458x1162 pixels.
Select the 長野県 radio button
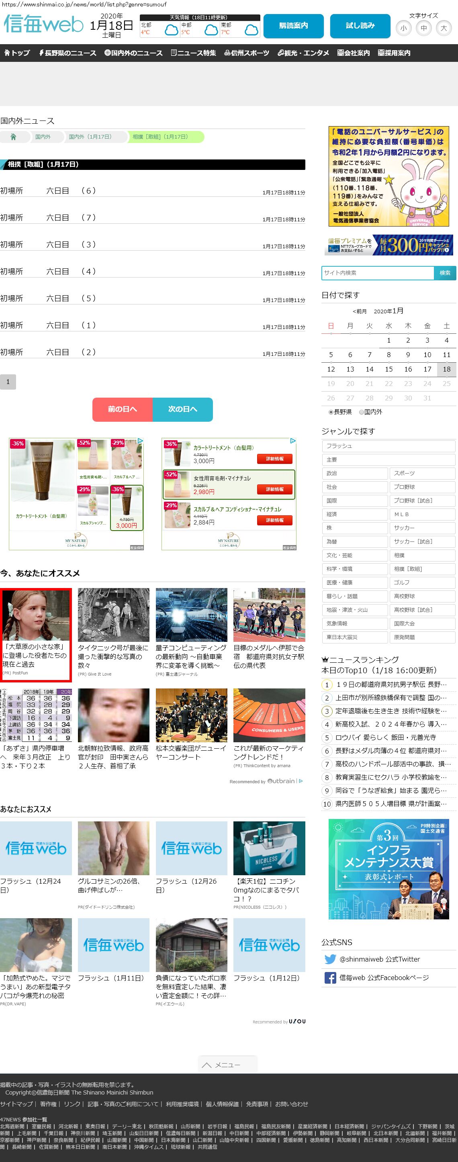tap(331, 412)
